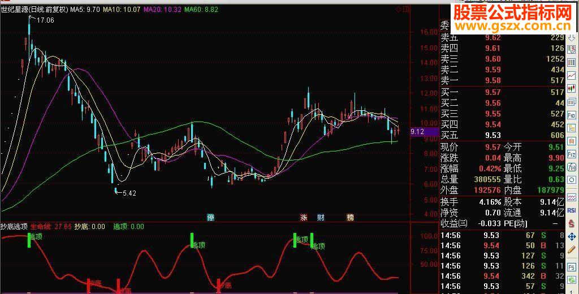Open the hierarchy tree icon
This screenshot has height=294, width=579.
pyautogui.click(x=572, y=128)
